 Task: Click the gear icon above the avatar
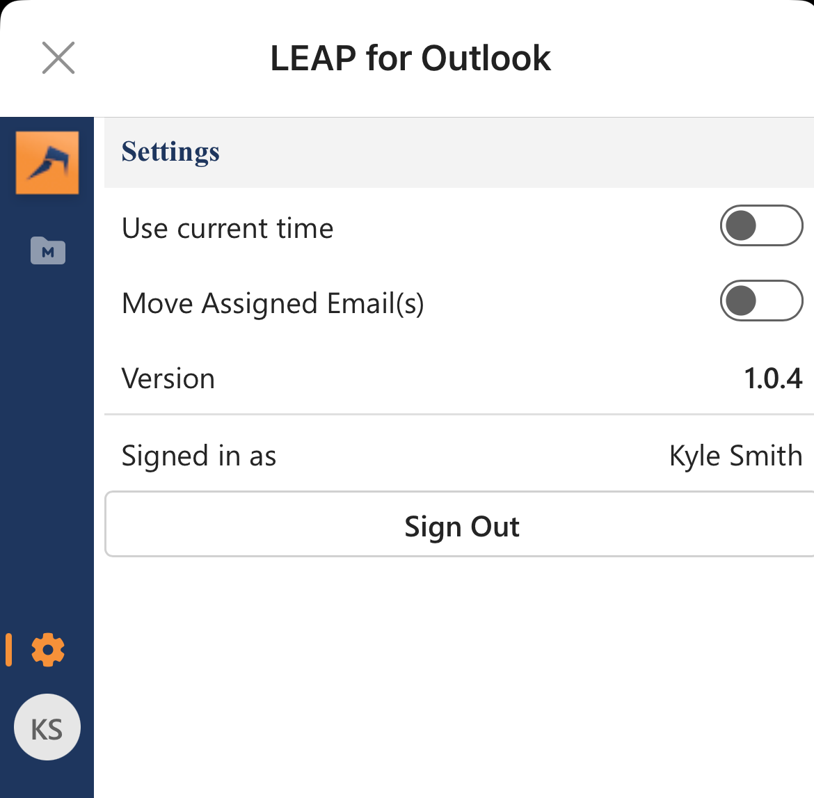tap(47, 651)
